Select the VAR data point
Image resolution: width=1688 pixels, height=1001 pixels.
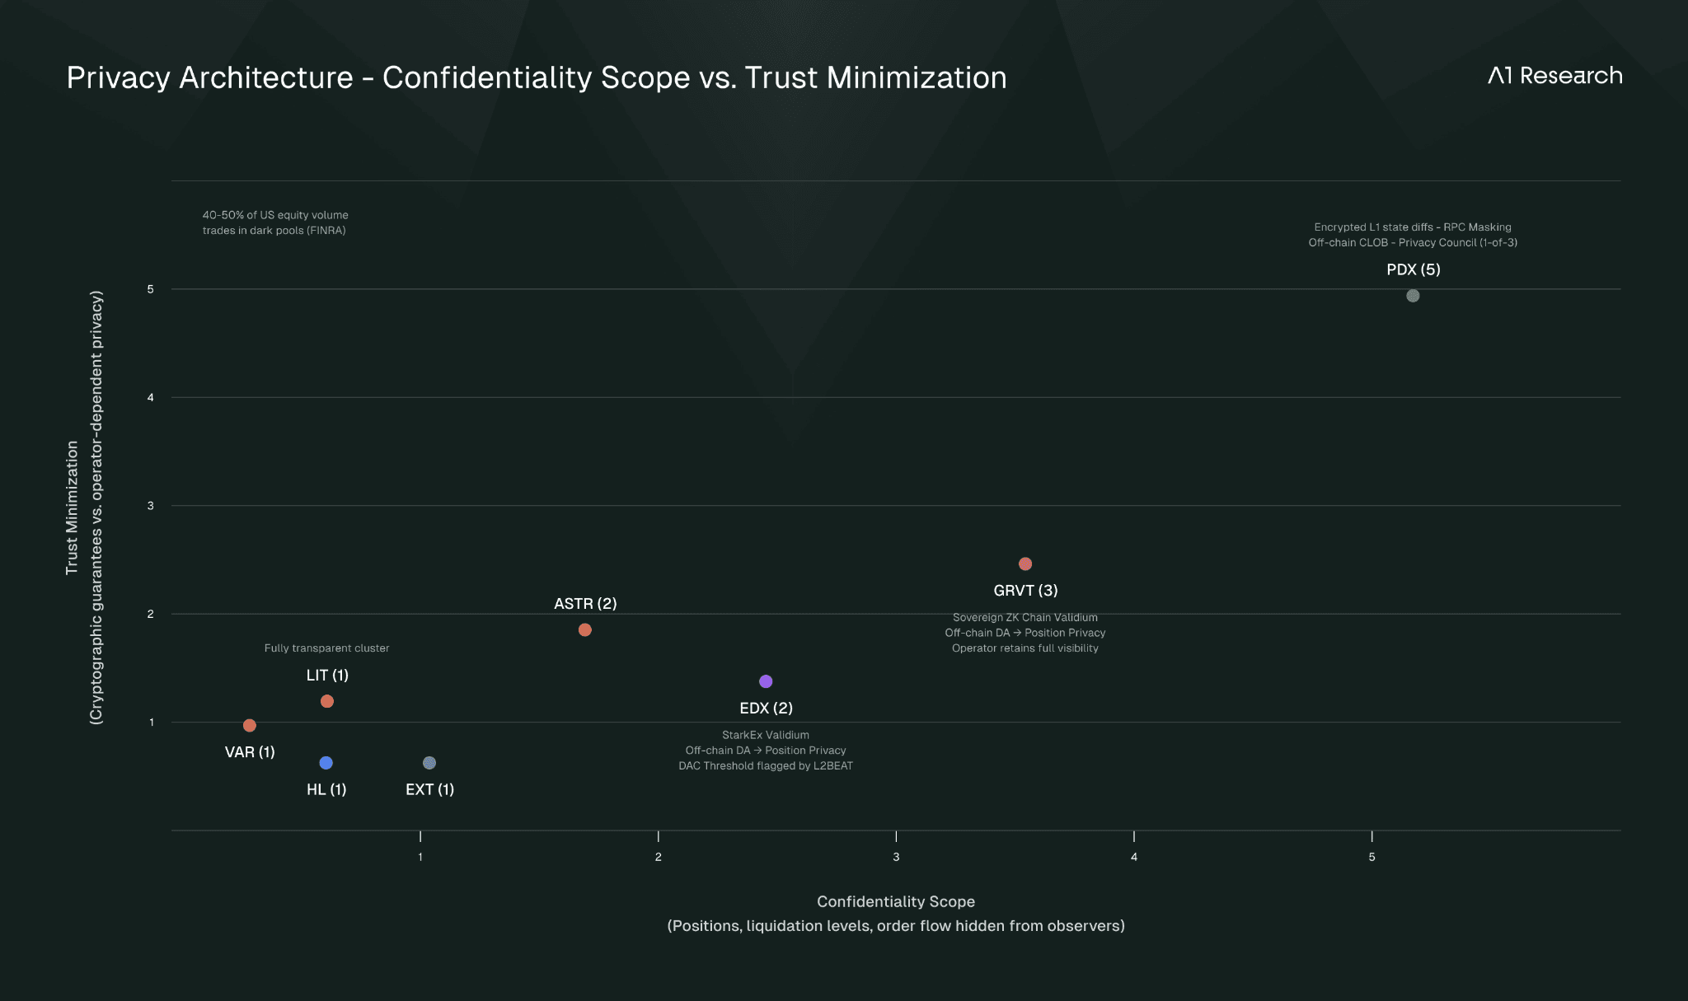[x=250, y=726]
